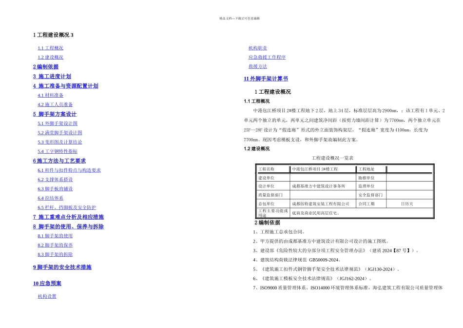Screen dimensions: 463x328
Task: Open the 1.1 工程概况 contents link
Action: (50, 48)
